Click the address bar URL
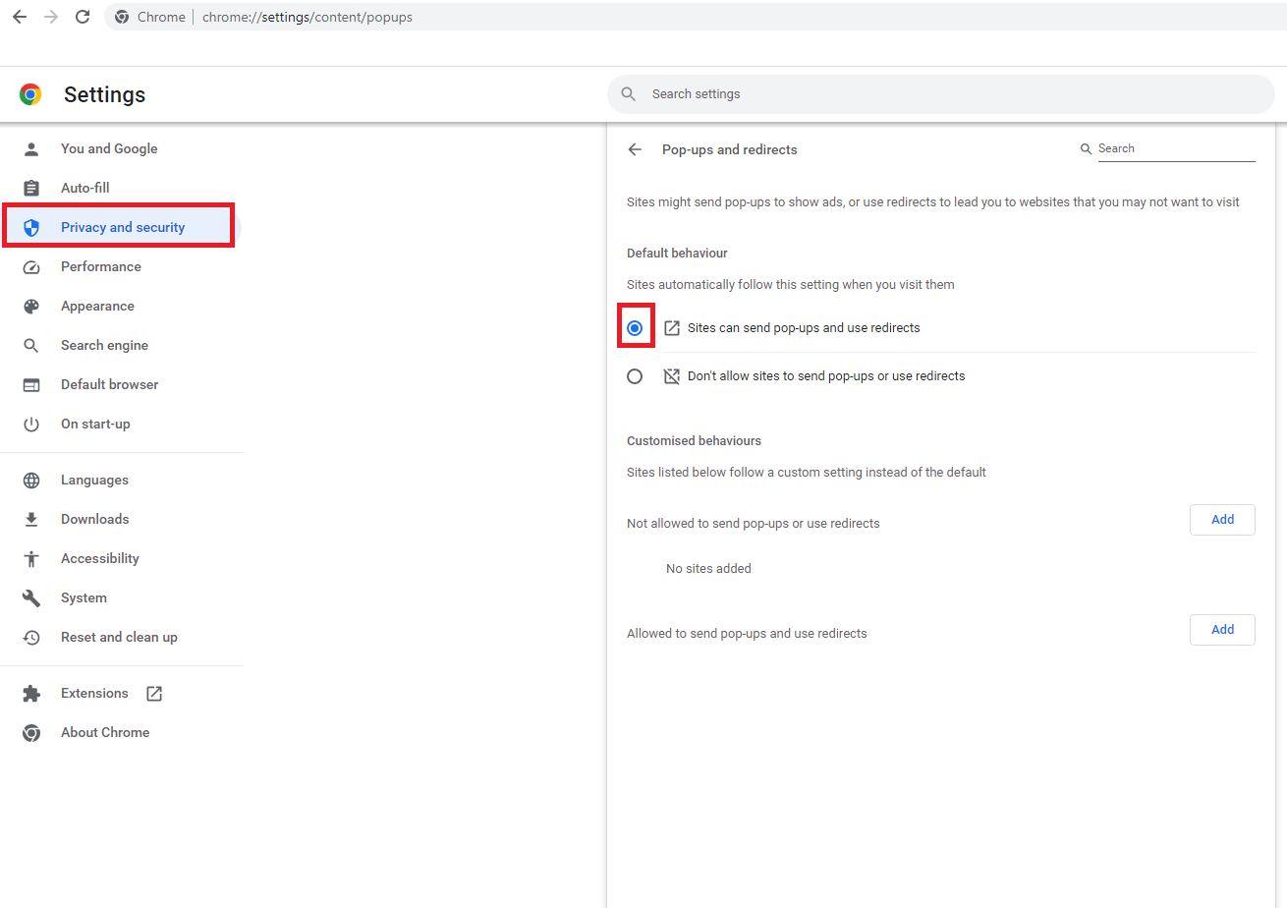The image size is (1287, 908). [307, 17]
